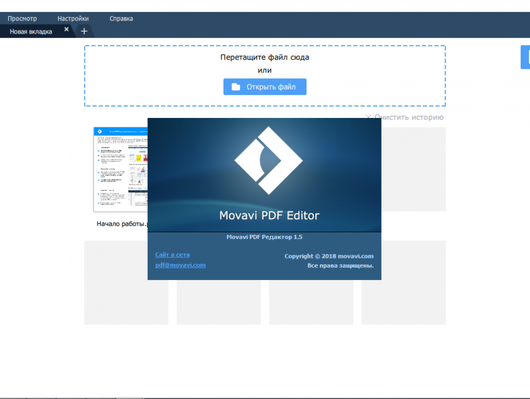Click the 'Начало работы' file name
Screen dimensions: 530x399
tap(122, 224)
